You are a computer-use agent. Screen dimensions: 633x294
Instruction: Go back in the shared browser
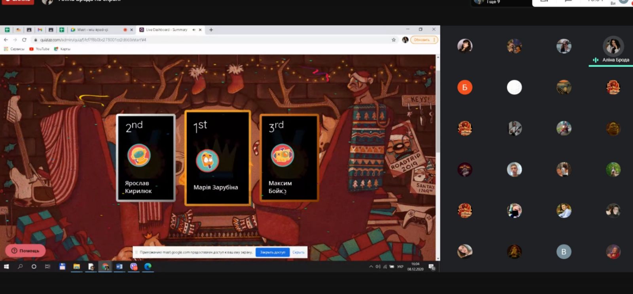(6, 40)
